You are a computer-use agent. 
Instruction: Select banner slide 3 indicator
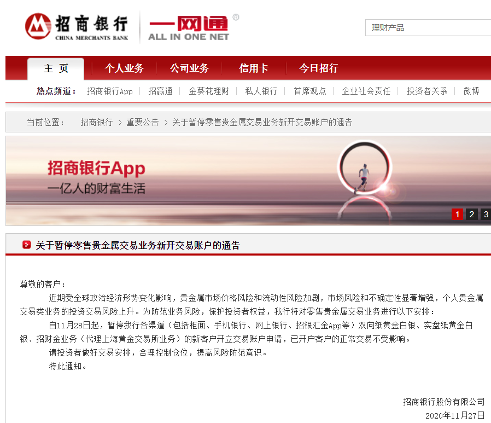[x=486, y=215]
